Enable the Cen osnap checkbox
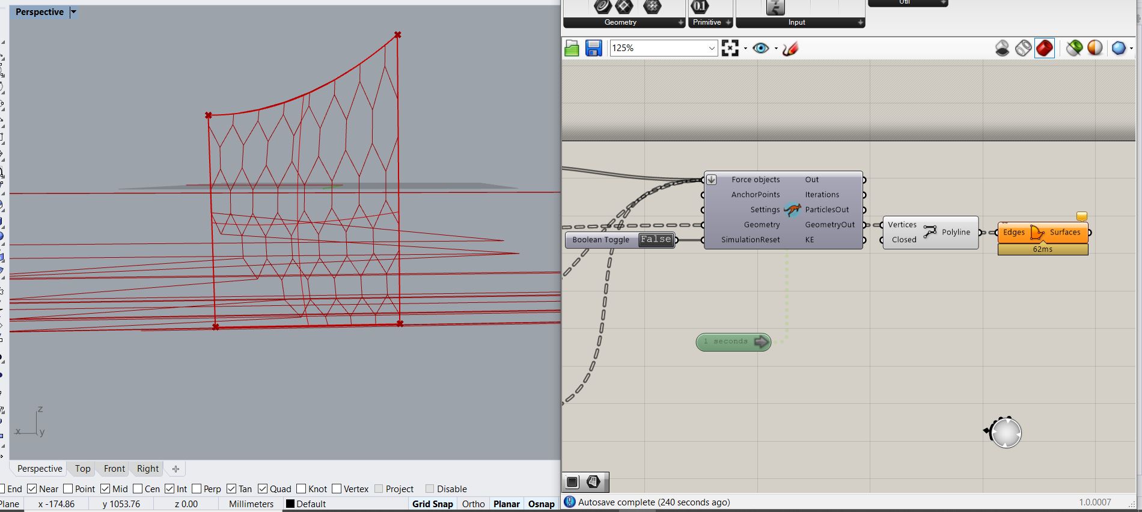This screenshot has width=1142, height=512. pyautogui.click(x=138, y=489)
